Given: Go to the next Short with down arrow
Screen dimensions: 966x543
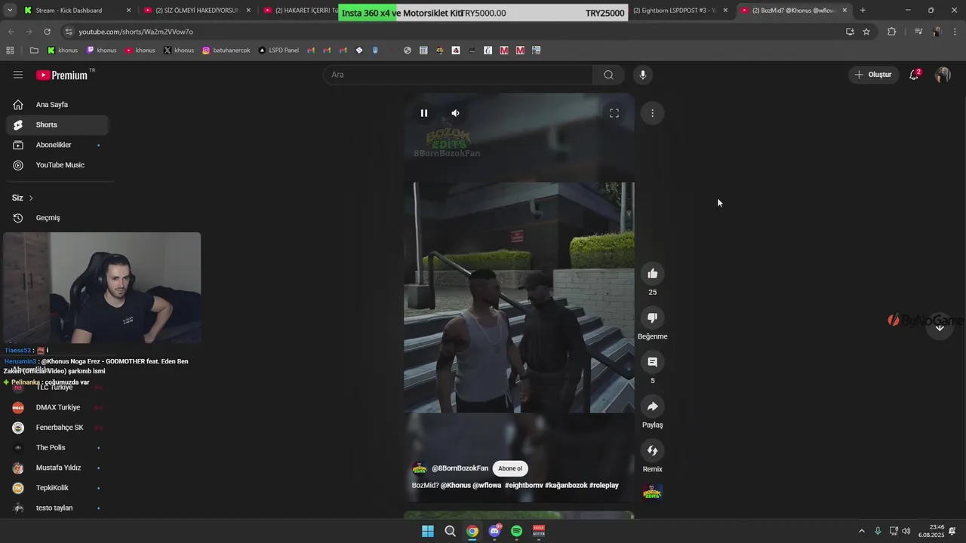Looking at the screenshot, I should [x=940, y=327].
